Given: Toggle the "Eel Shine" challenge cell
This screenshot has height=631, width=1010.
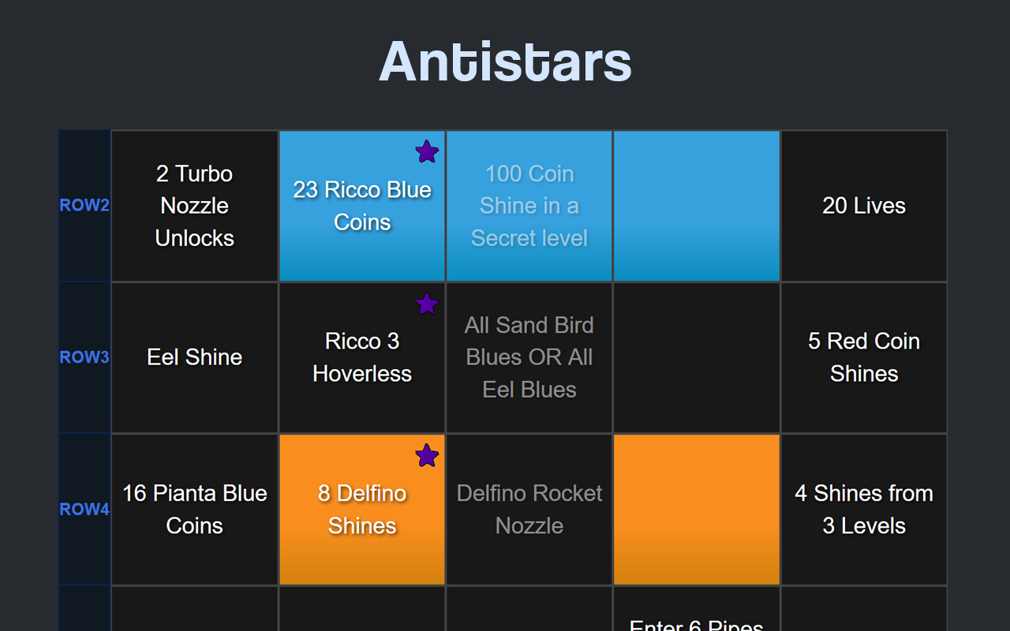Looking at the screenshot, I should coord(194,357).
